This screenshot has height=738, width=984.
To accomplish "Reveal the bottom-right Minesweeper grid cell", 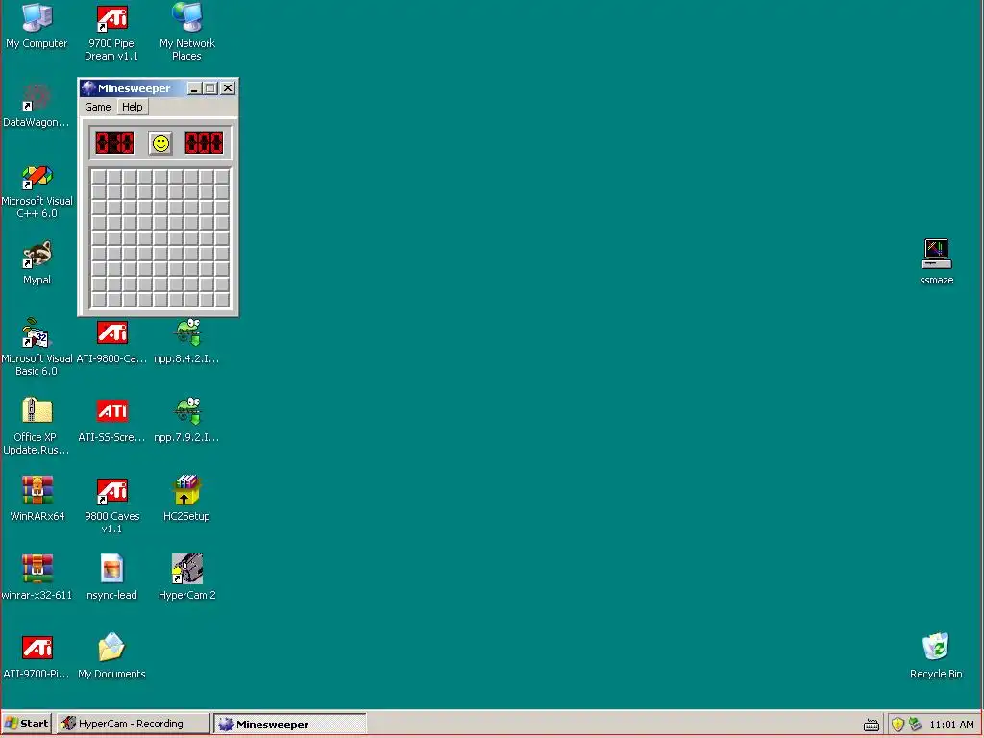I will 222,300.
